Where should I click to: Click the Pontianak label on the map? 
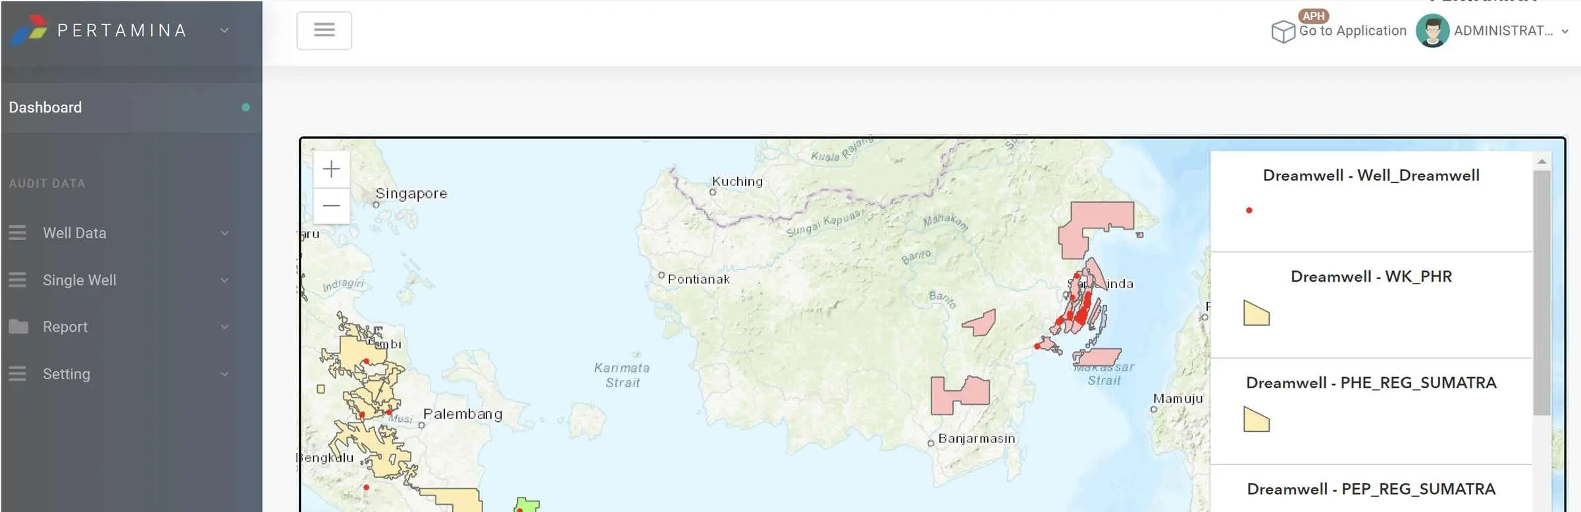point(698,279)
